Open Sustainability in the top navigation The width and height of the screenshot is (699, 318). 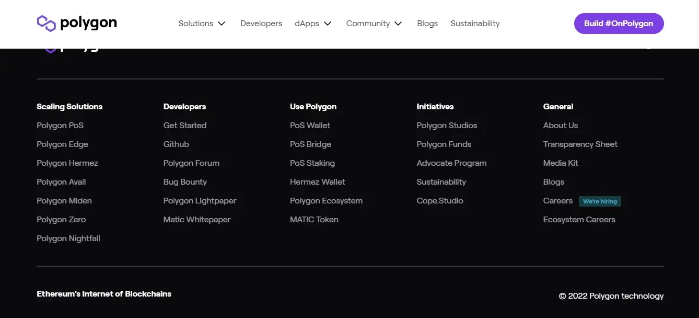click(x=475, y=24)
